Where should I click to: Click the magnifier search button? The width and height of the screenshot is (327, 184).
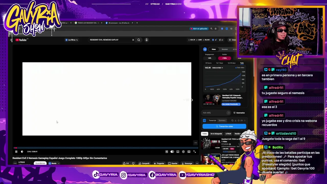tap(139, 40)
